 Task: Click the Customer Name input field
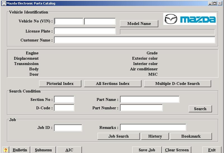135,40
